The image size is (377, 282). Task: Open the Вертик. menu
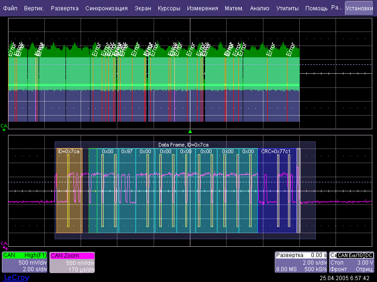coord(34,8)
